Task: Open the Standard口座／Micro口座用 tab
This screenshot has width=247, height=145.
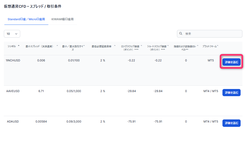Action: click(26, 19)
